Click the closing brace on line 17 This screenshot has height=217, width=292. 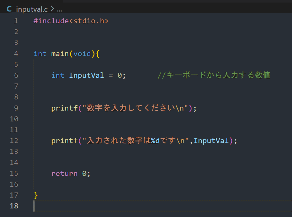tap(35, 195)
